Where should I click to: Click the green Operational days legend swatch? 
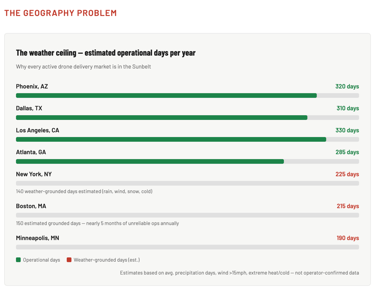[18, 260]
